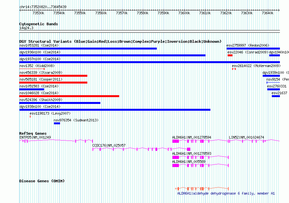Image resolution: width=289 pixels, height=203 pixels.
Task: Click the esv1198173 (Levy2007) text label
Action: 50,114
